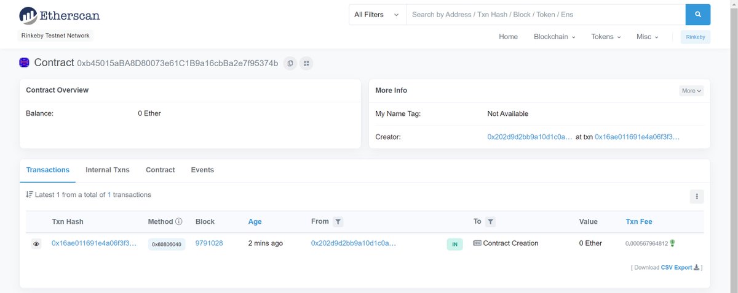Toggle the Age column format
738x293 pixels.
click(x=255, y=222)
